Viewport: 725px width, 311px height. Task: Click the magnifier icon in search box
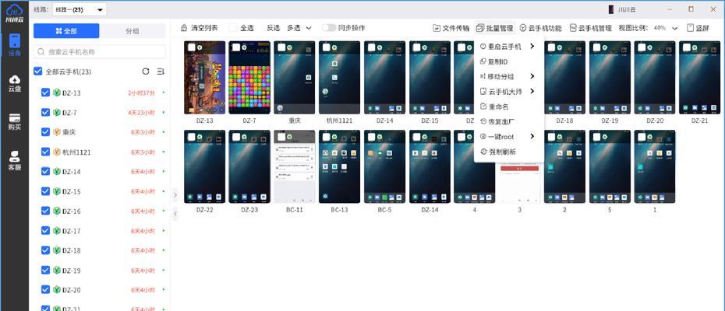41,51
